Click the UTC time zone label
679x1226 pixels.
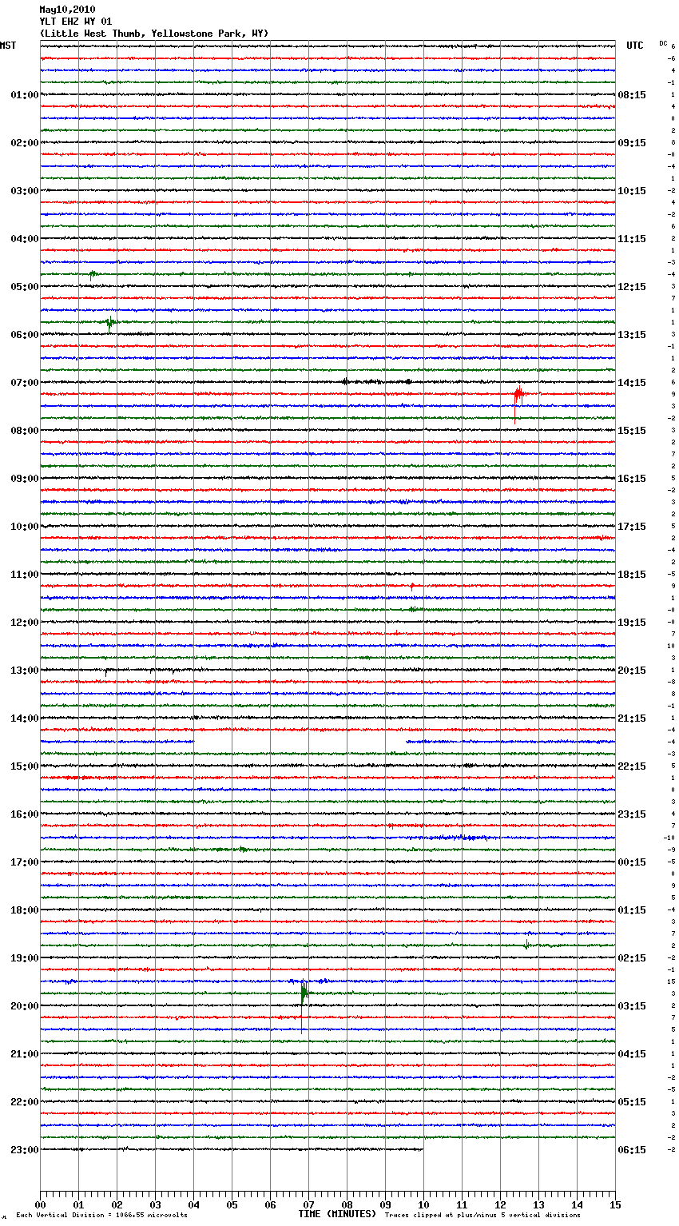point(634,46)
